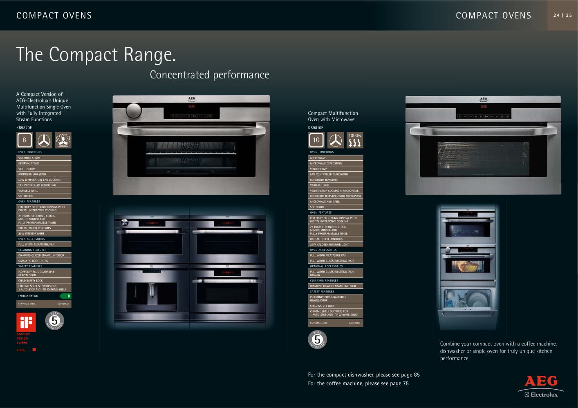Viewport: 578px width, 408px height.
Task: Click the KB9820E steam oven photo
Action: coord(191,145)
